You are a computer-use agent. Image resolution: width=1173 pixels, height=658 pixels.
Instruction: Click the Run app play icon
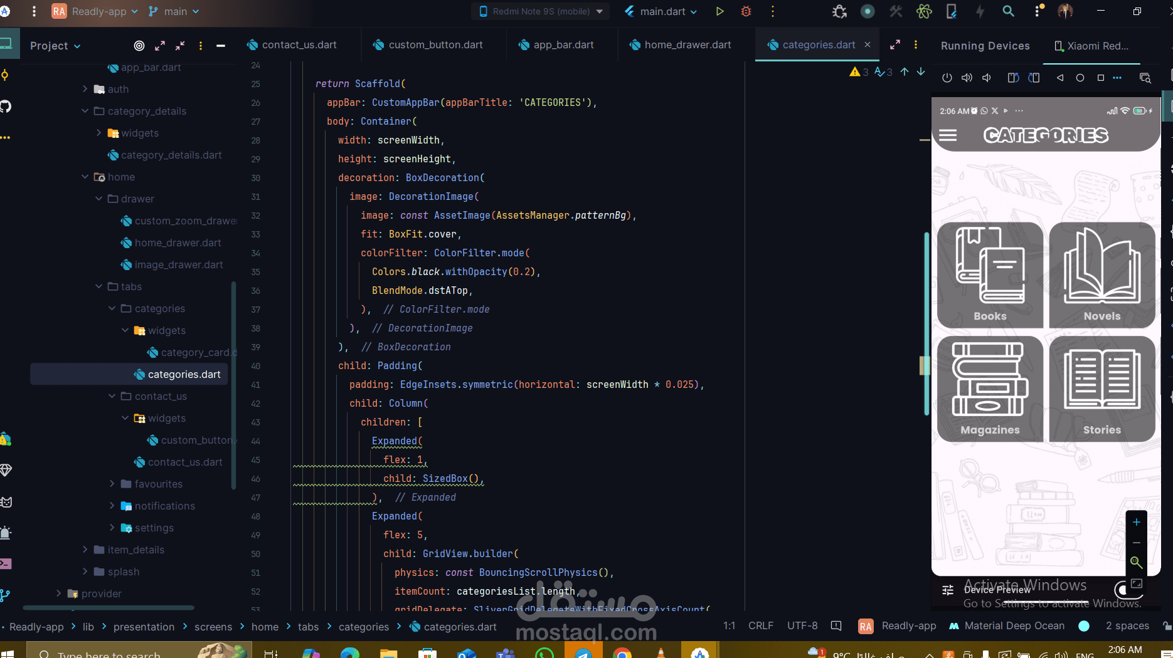[x=719, y=11]
